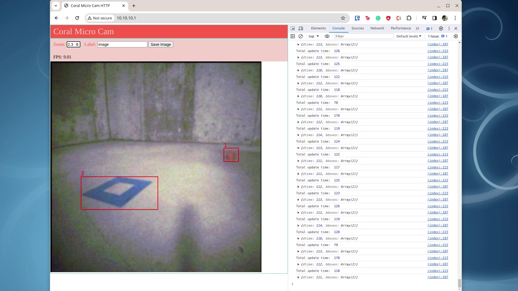Click inside the Label text field
The image size is (518, 291).
click(122, 44)
